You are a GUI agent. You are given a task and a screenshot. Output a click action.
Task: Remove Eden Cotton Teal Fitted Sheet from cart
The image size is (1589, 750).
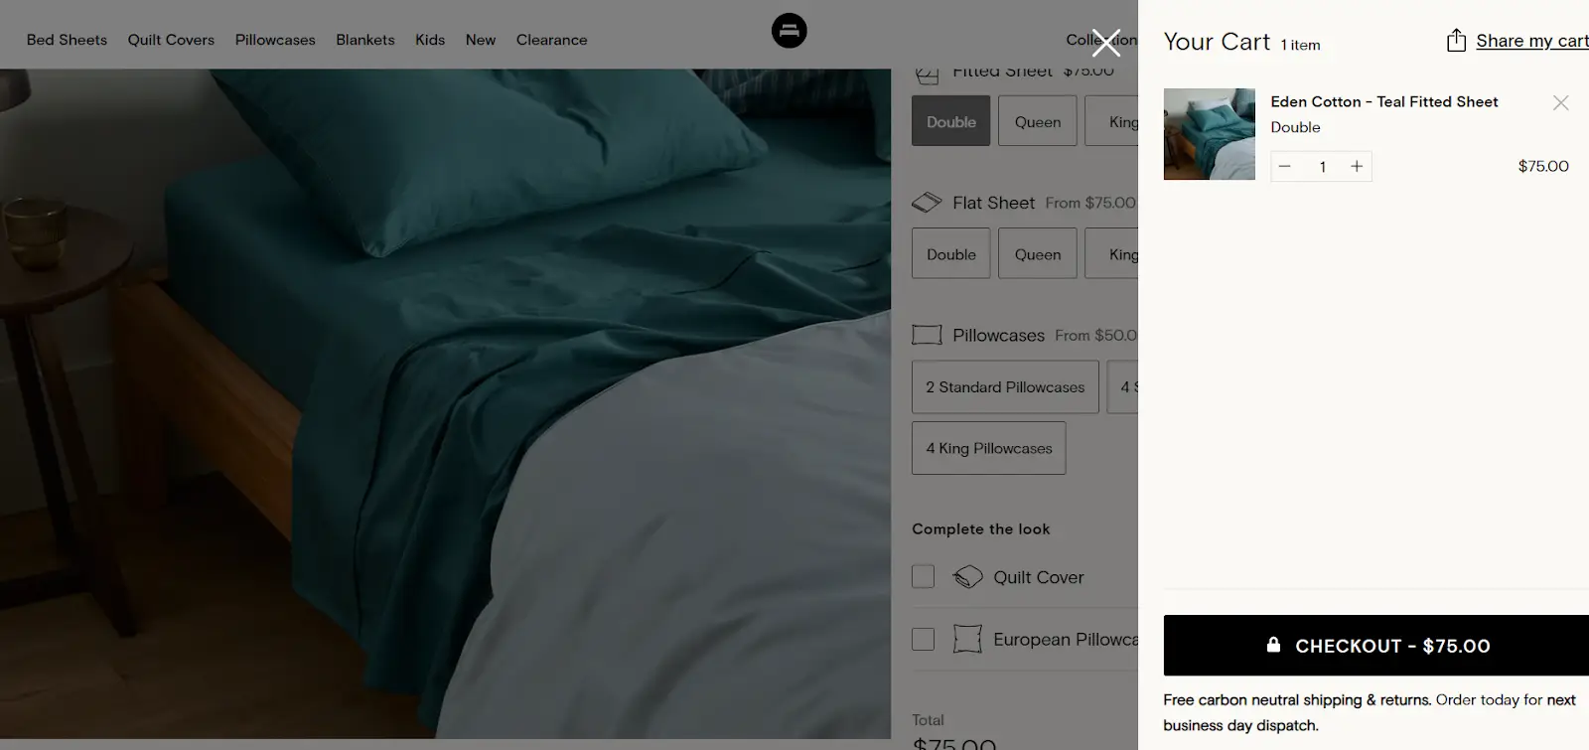1560,103
